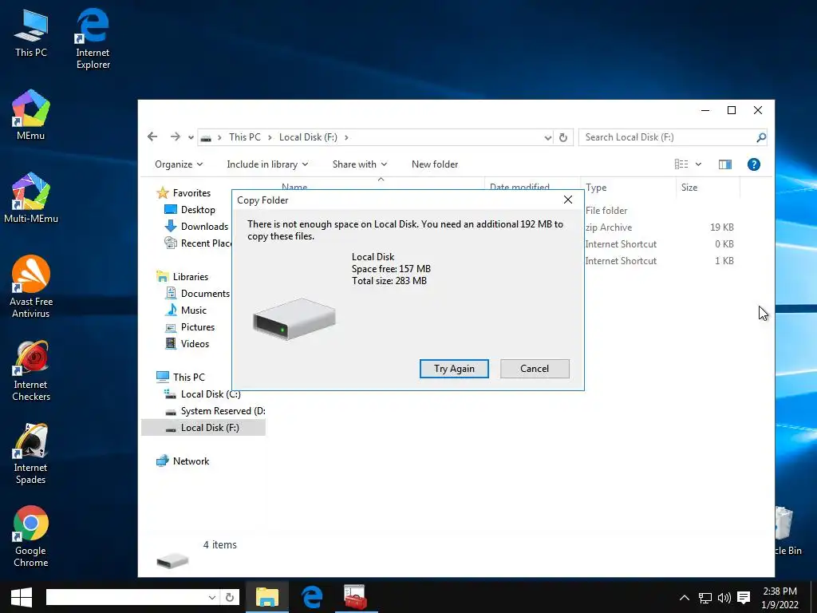Screen dimensions: 817x613
Task: Go back in Explorer navigation
Action: tap(152, 136)
